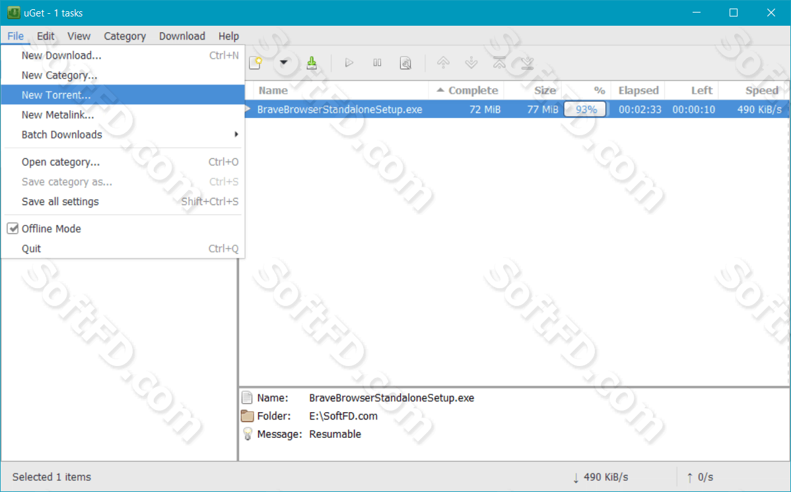
Task: Open the Help menu
Action: 228,36
